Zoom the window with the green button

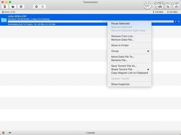10,2
